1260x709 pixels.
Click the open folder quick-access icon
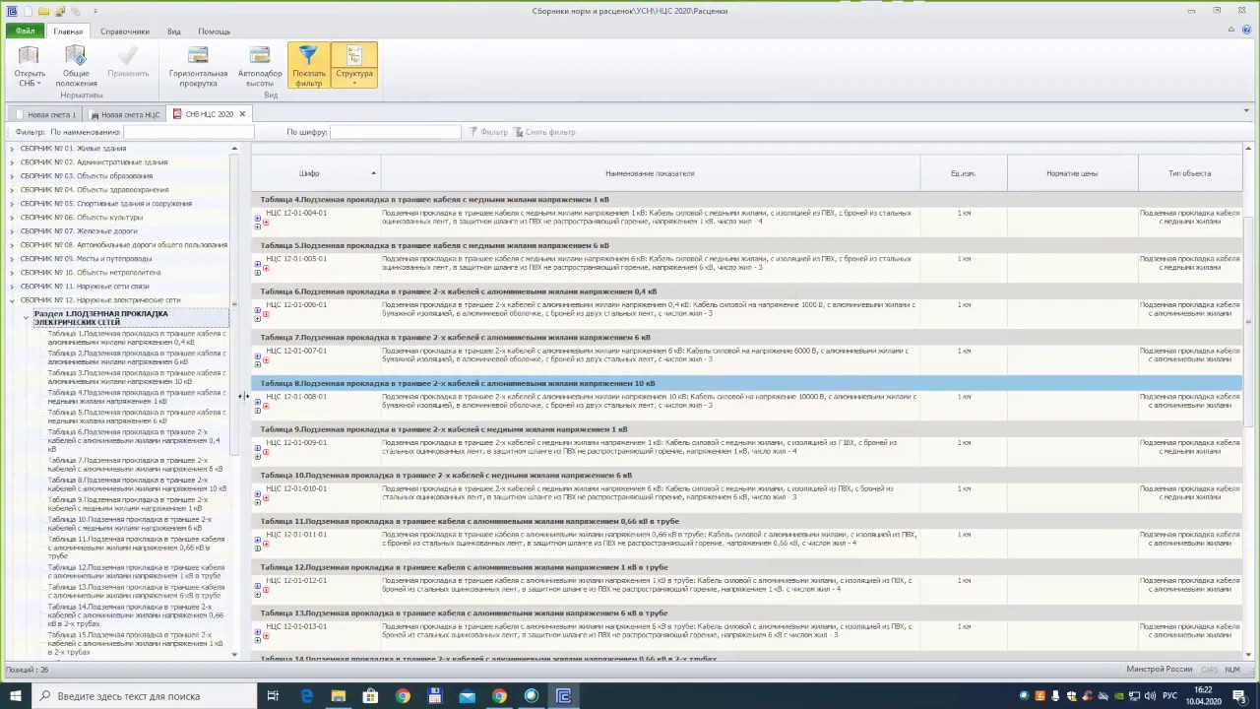tap(45, 11)
